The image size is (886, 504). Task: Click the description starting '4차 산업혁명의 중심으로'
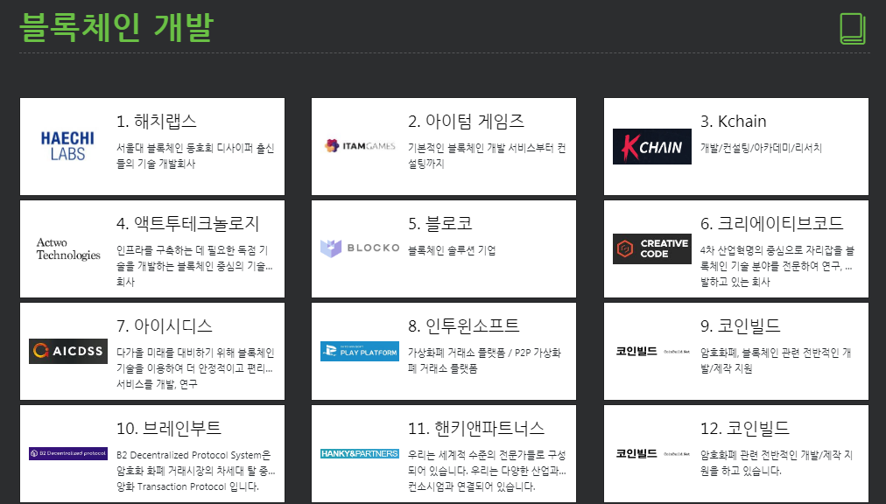pyautogui.click(x=777, y=266)
